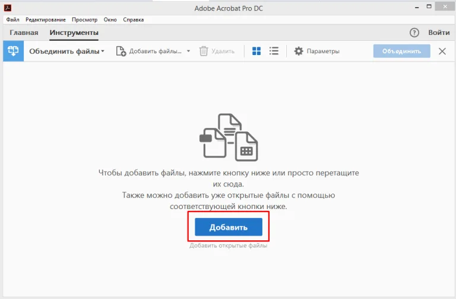Click Войти to sign in
This screenshot has height=299, width=456.
tap(439, 33)
